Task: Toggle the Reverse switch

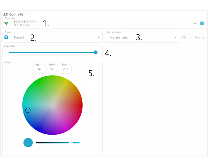Action: point(186,37)
